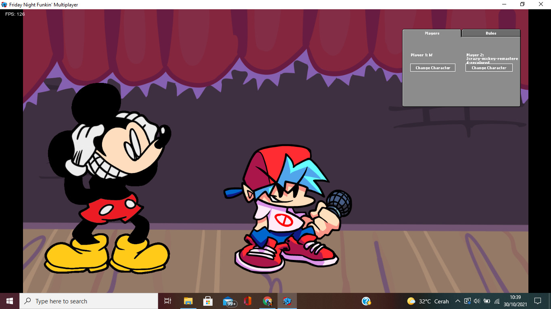
Task: Check the battery status icon
Action: pos(487,301)
